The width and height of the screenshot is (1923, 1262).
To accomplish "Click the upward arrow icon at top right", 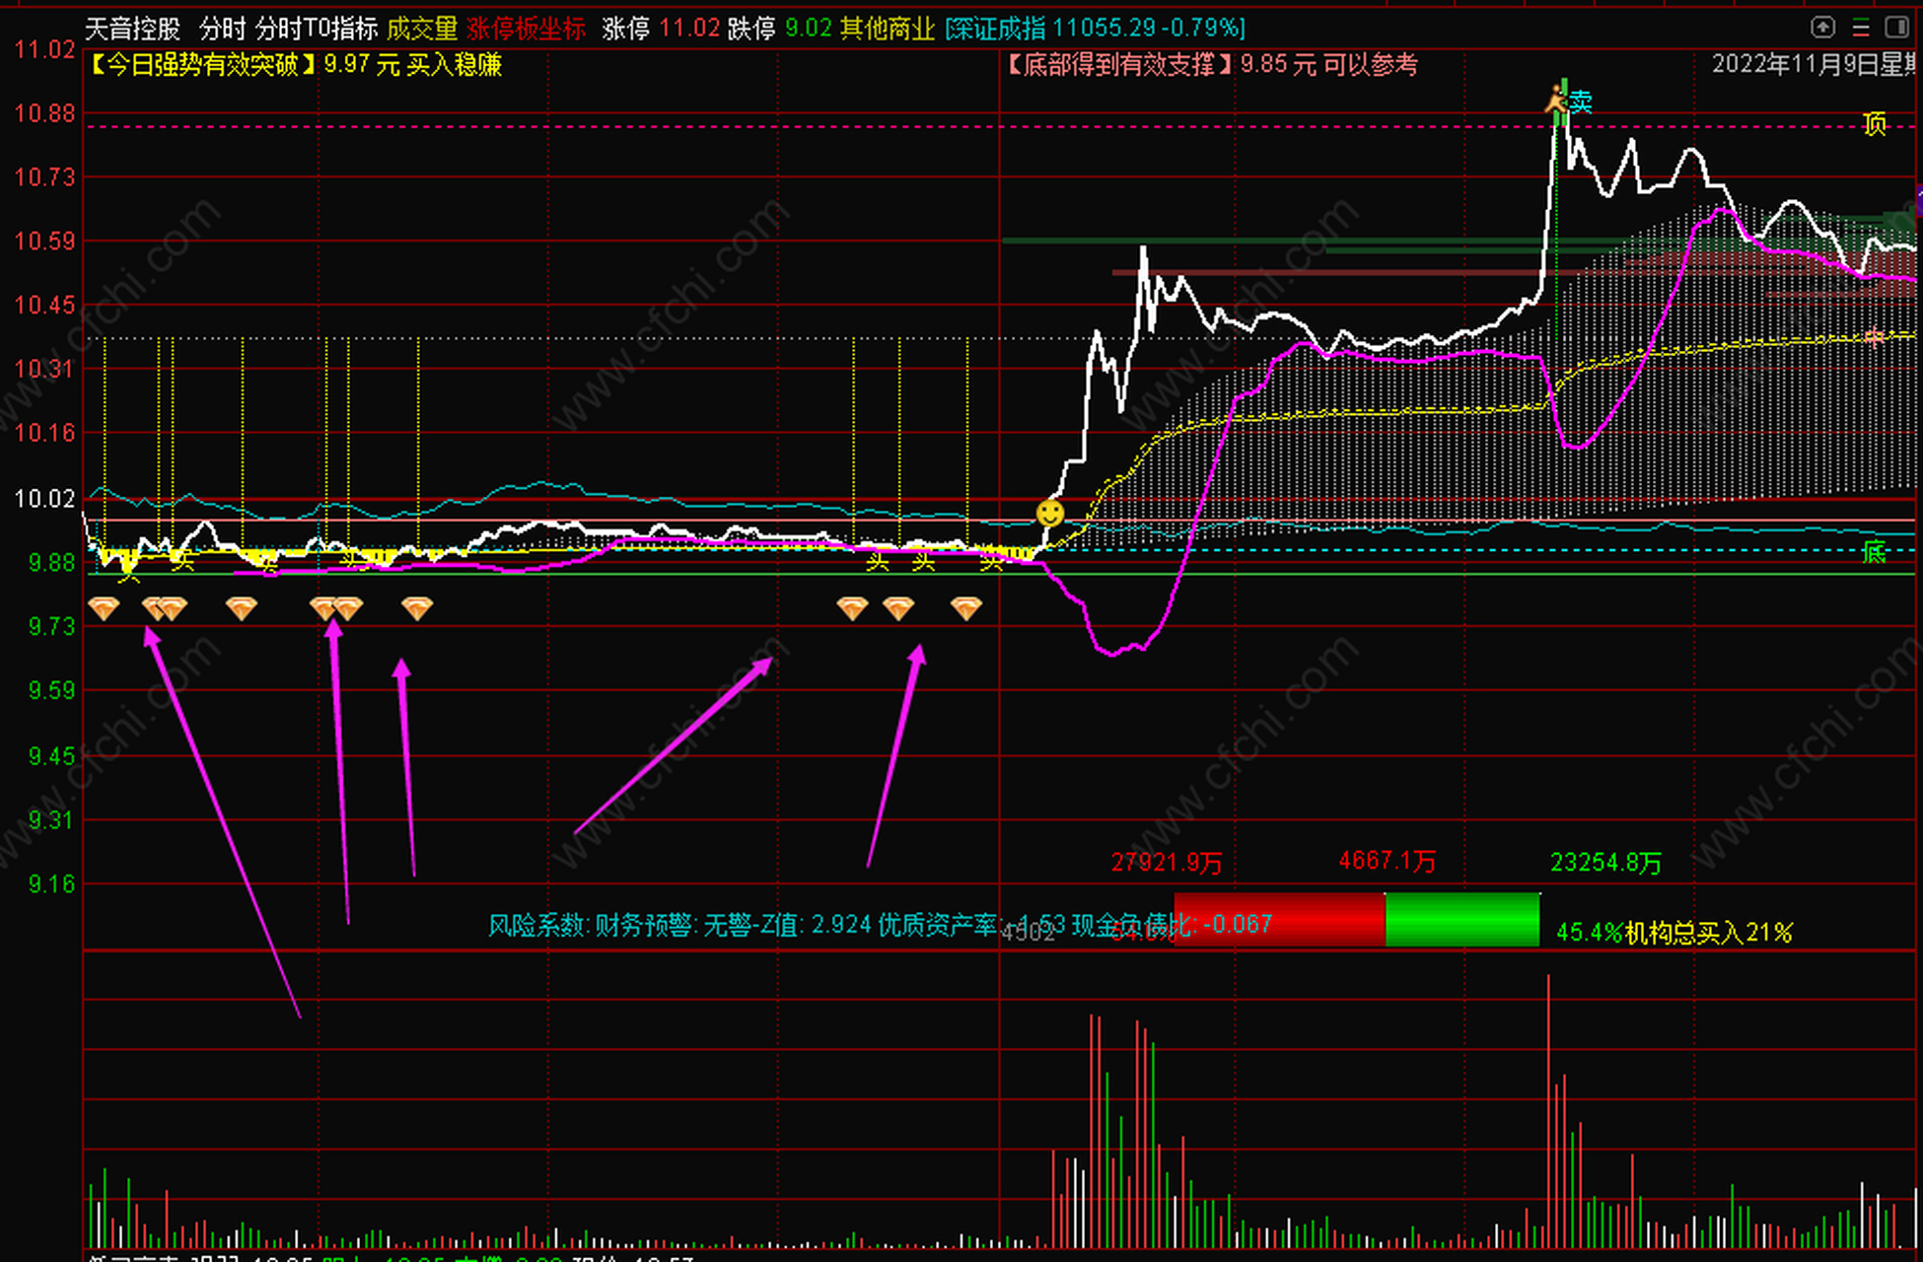I will [1822, 27].
